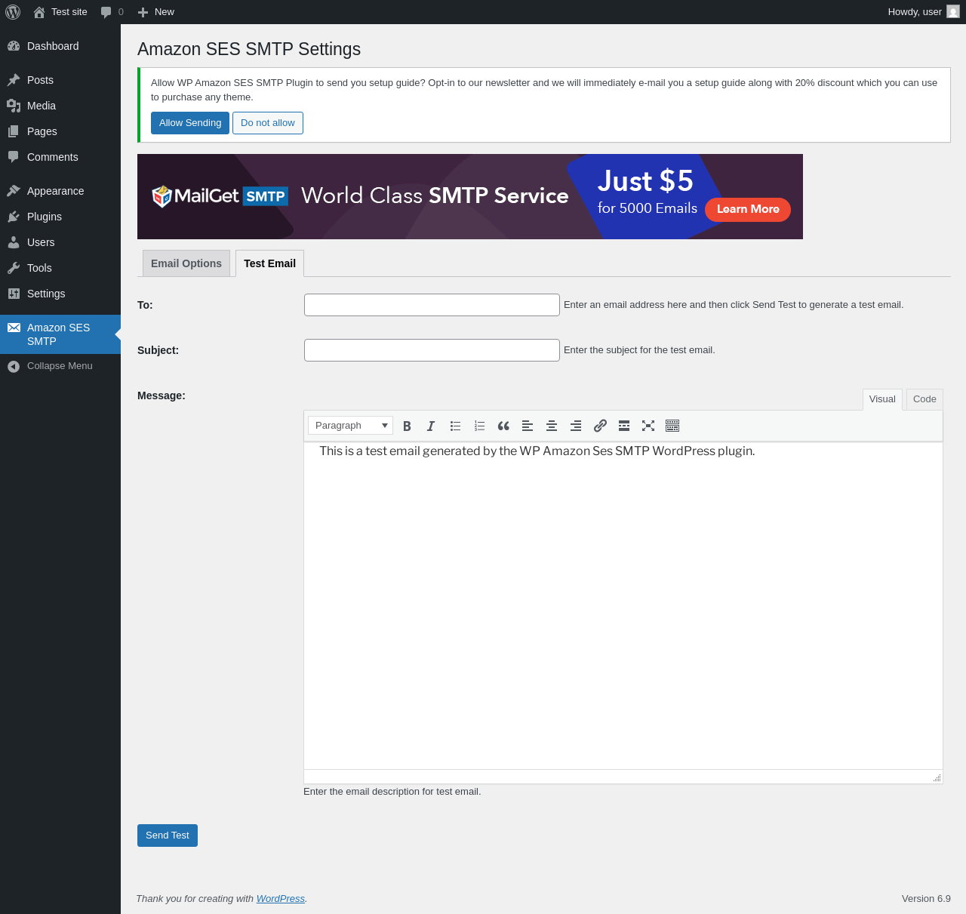966x914 pixels.
Task: Select the Test Email tab
Action: (269, 263)
